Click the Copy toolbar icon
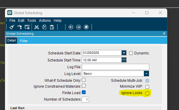Image resolution: width=179 pixels, height=110 pixels. 44,27
